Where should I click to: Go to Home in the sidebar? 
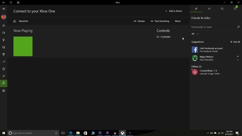pyautogui.click(x=3, y=25)
